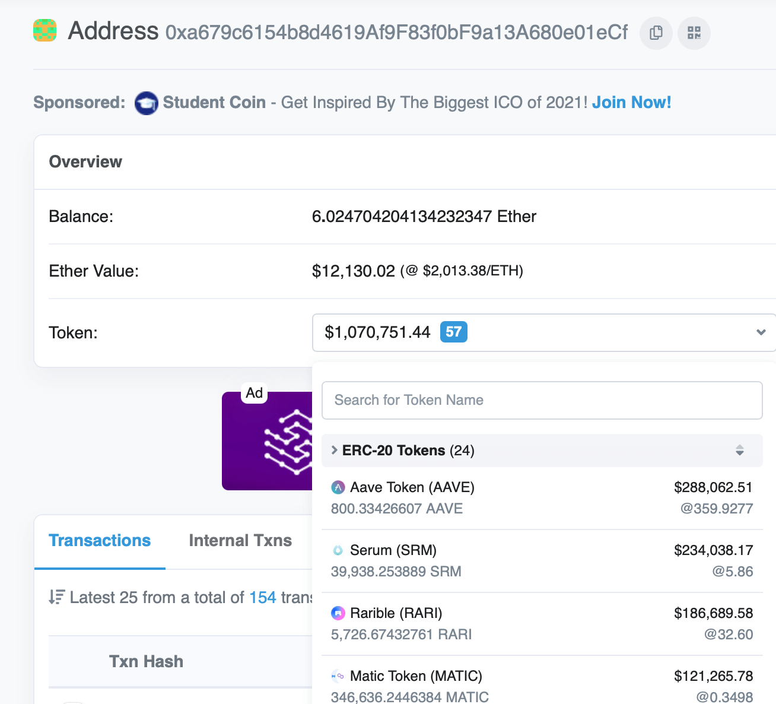Image resolution: width=776 pixels, height=704 pixels.
Task: Select the Serum (SRM) entry
Action: point(542,561)
